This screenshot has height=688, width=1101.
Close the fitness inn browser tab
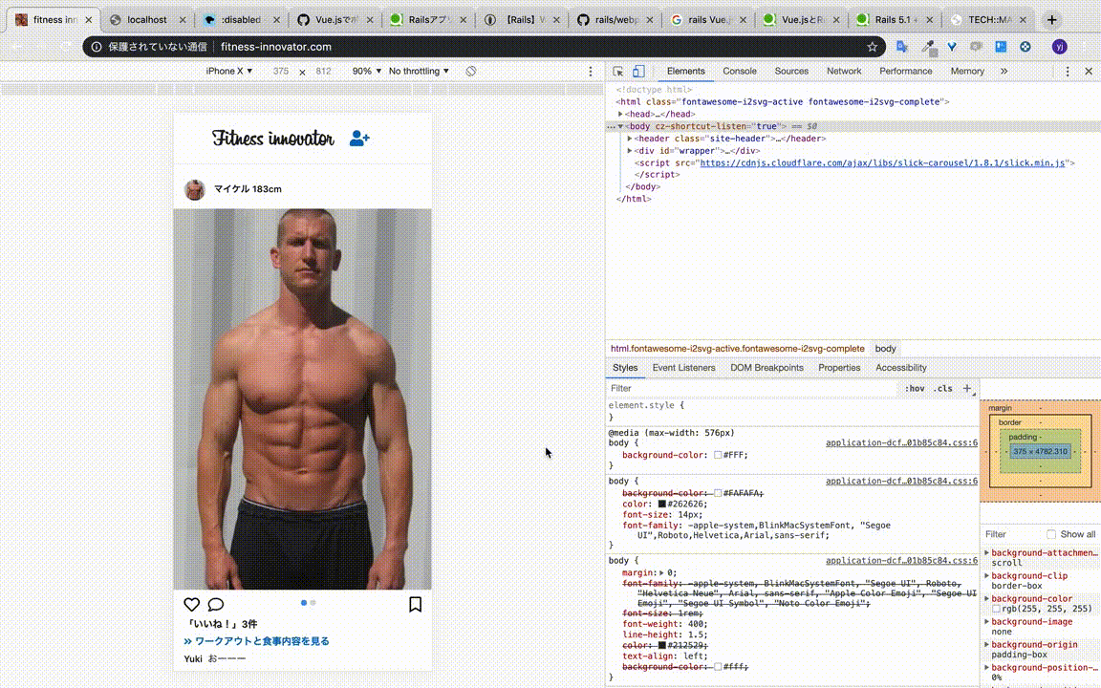click(x=89, y=20)
